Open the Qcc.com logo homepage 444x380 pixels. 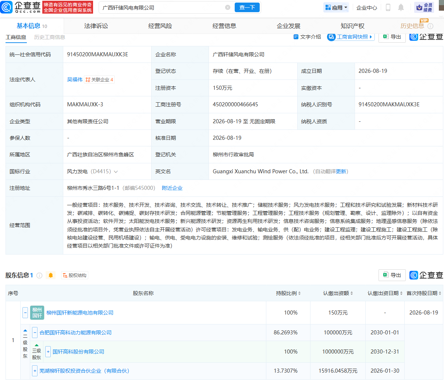pos(21,7)
